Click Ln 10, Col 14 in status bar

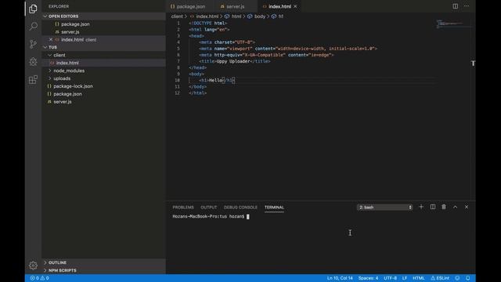[340, 278]
